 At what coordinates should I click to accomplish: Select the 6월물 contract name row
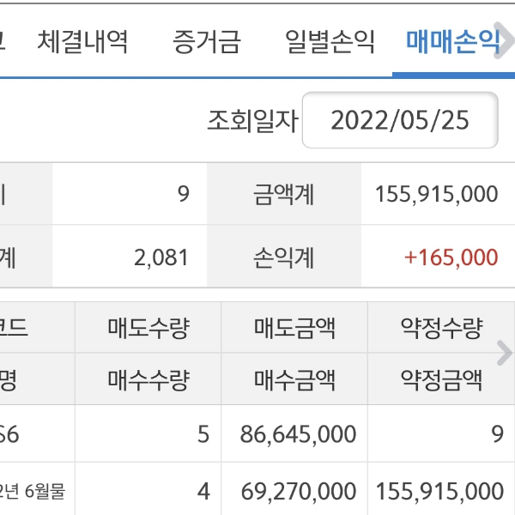[x=34, y=492]
